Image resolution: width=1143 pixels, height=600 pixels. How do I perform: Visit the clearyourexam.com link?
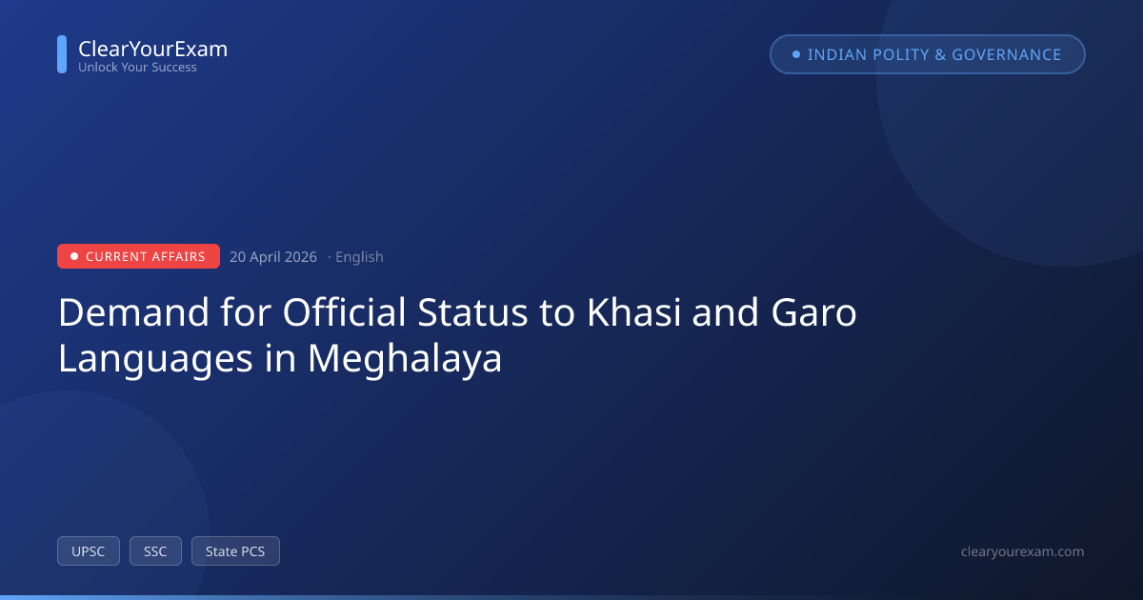(x=1023, y=551)
